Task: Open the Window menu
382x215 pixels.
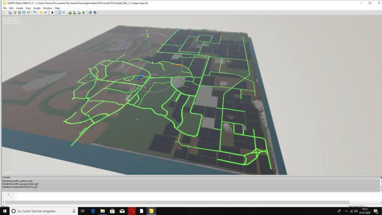Action: 47,8
